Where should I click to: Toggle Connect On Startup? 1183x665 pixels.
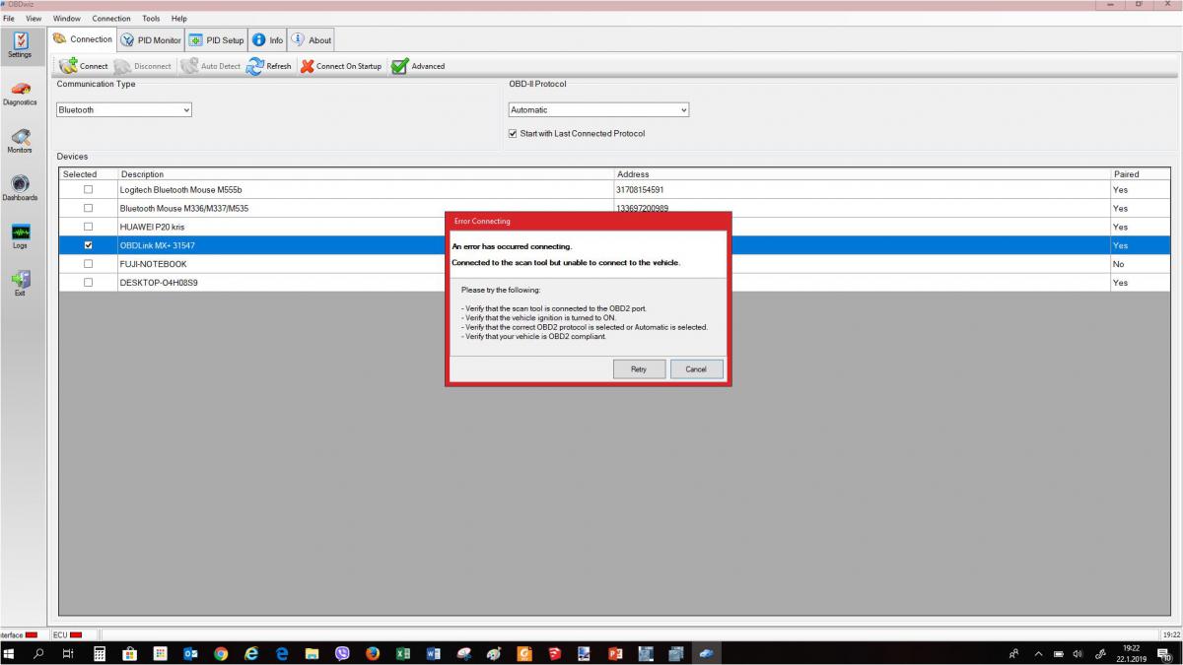[x=341, y=66]
